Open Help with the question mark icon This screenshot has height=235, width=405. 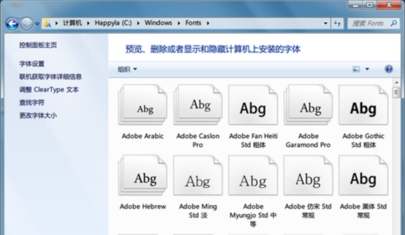click(389, 69)
